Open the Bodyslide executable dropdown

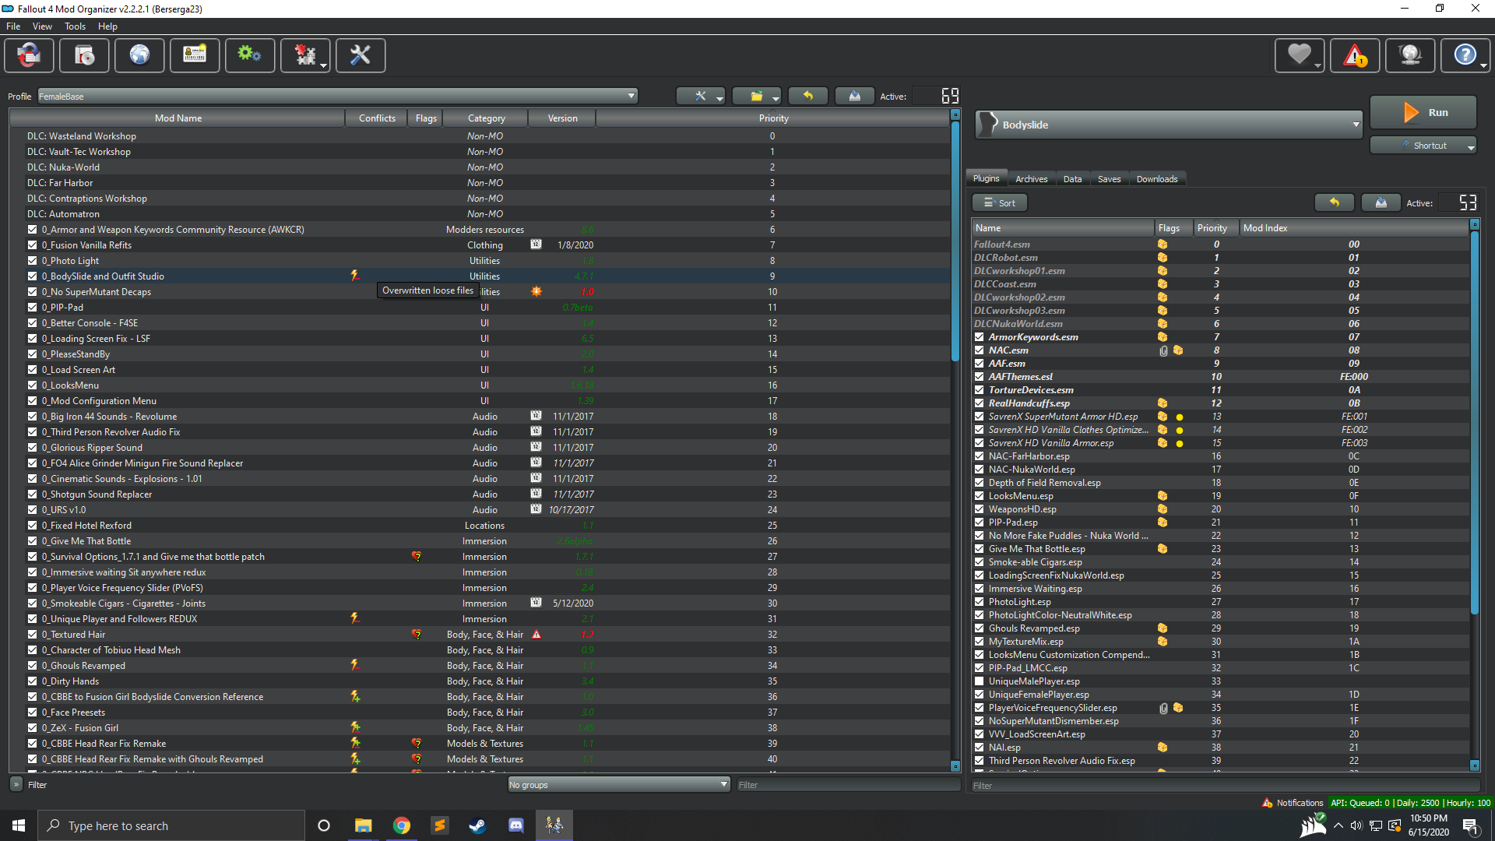(x=1169, y=125)
